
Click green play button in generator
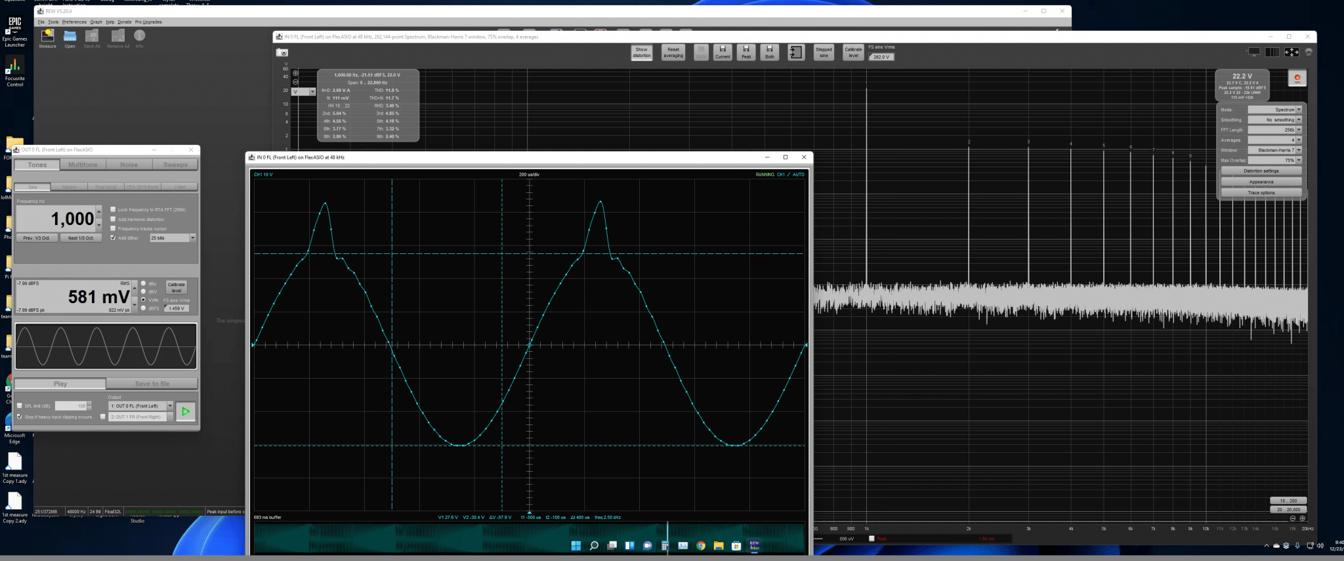click(186, 411)
